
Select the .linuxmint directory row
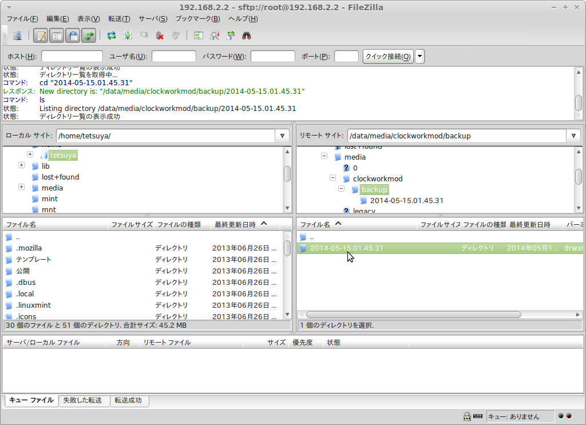[x=141, y=305]
